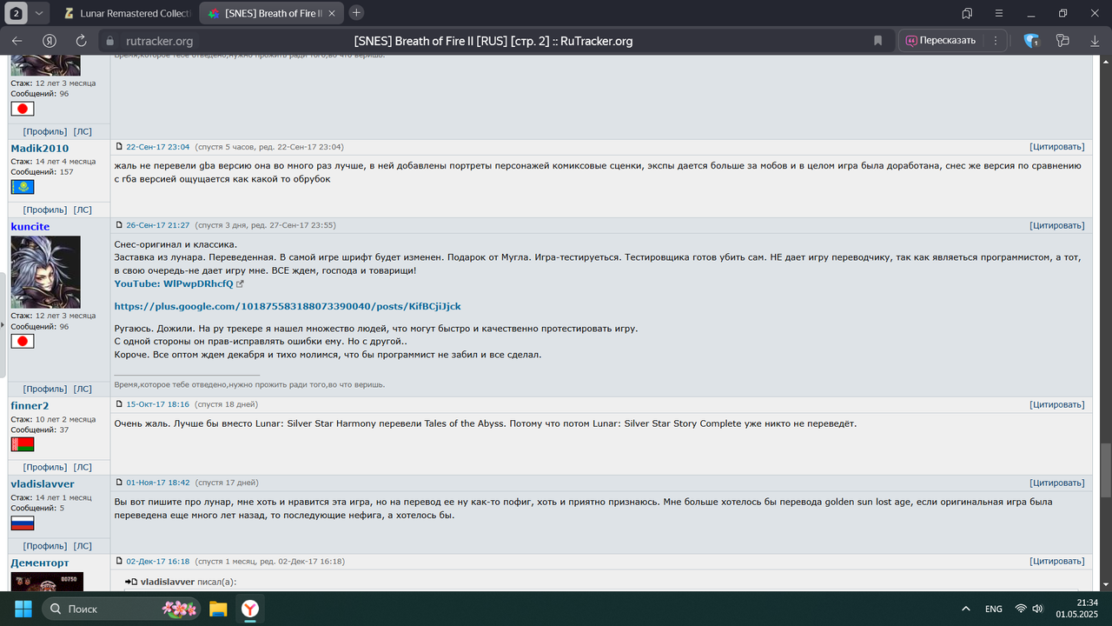Open the three-dot menu next to Пересказать
Screen dimensions: 1112x626
click(996, 41)
